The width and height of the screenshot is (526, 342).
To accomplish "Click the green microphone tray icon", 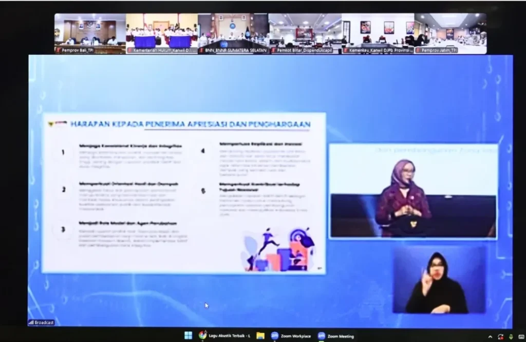I will 510,336.
